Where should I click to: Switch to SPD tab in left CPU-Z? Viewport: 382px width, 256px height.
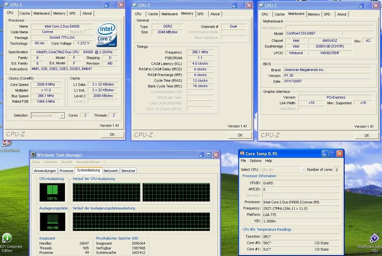(x=73, y=13)
